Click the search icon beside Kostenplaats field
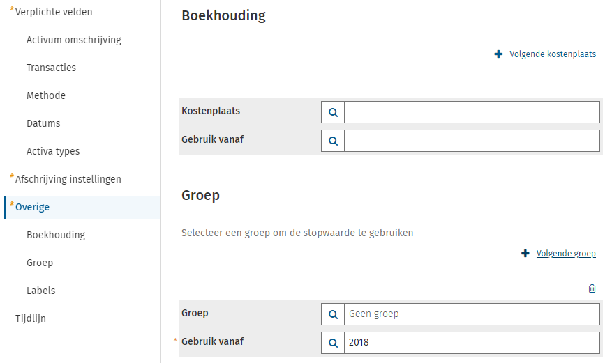Screen dimensions: 612x363 coord(333,112)
